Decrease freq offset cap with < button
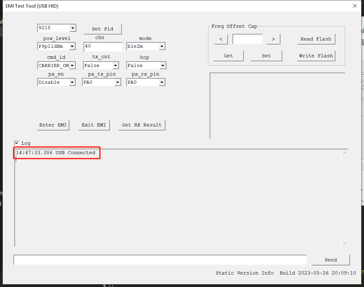This screenshot has width=364, height=287. coord(221,39)
